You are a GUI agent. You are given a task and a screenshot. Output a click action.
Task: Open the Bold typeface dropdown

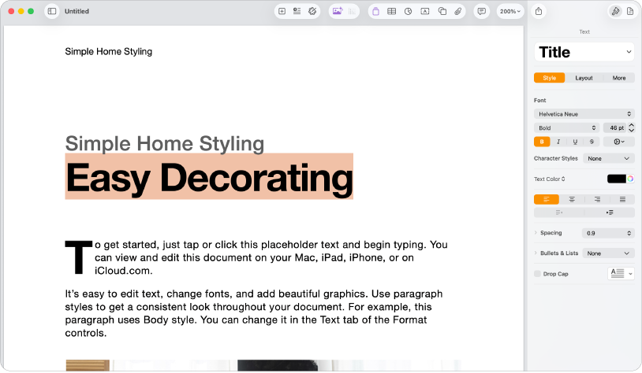point(566,127)
